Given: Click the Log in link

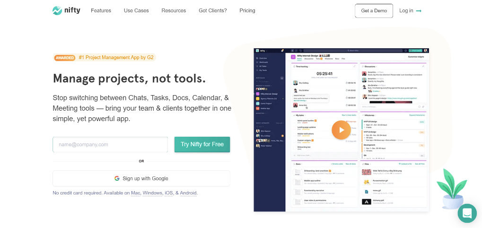Looking at the screenshot, I should point(410,11).
